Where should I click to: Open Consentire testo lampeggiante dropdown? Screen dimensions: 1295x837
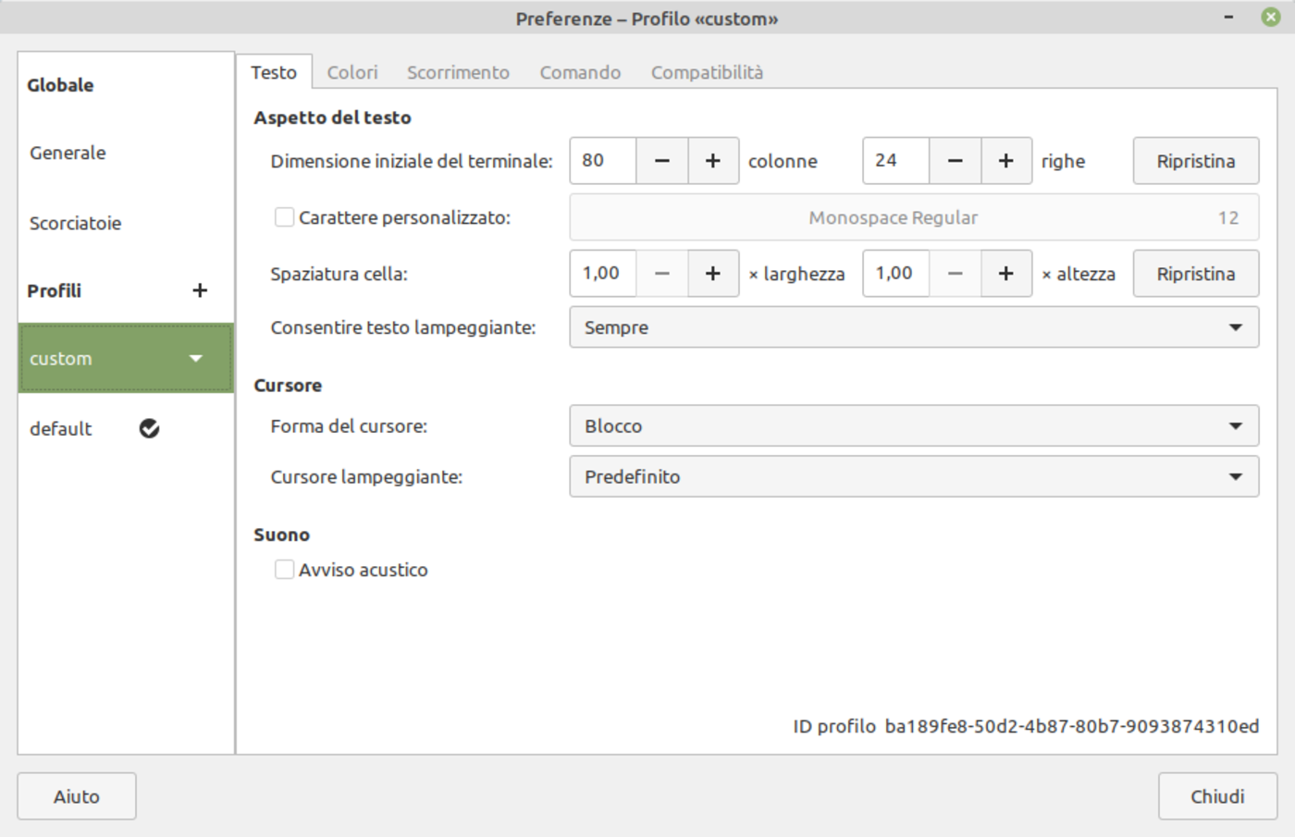(913, 327)
